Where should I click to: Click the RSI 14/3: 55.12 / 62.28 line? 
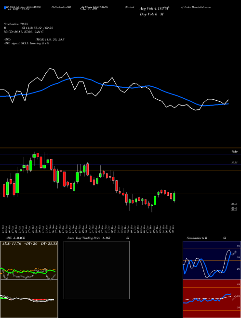coord(28,28)
